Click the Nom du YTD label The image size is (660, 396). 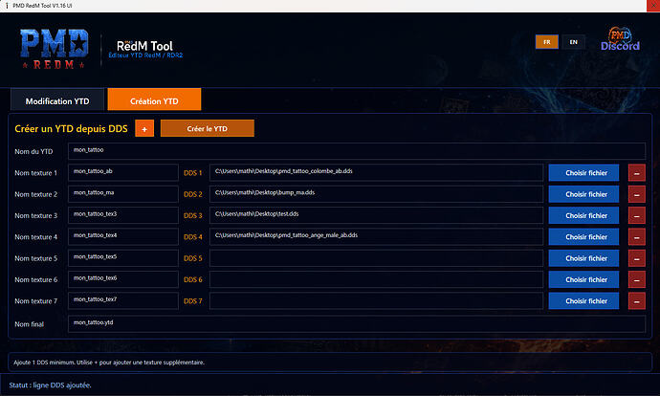click(x=33, y=151)
